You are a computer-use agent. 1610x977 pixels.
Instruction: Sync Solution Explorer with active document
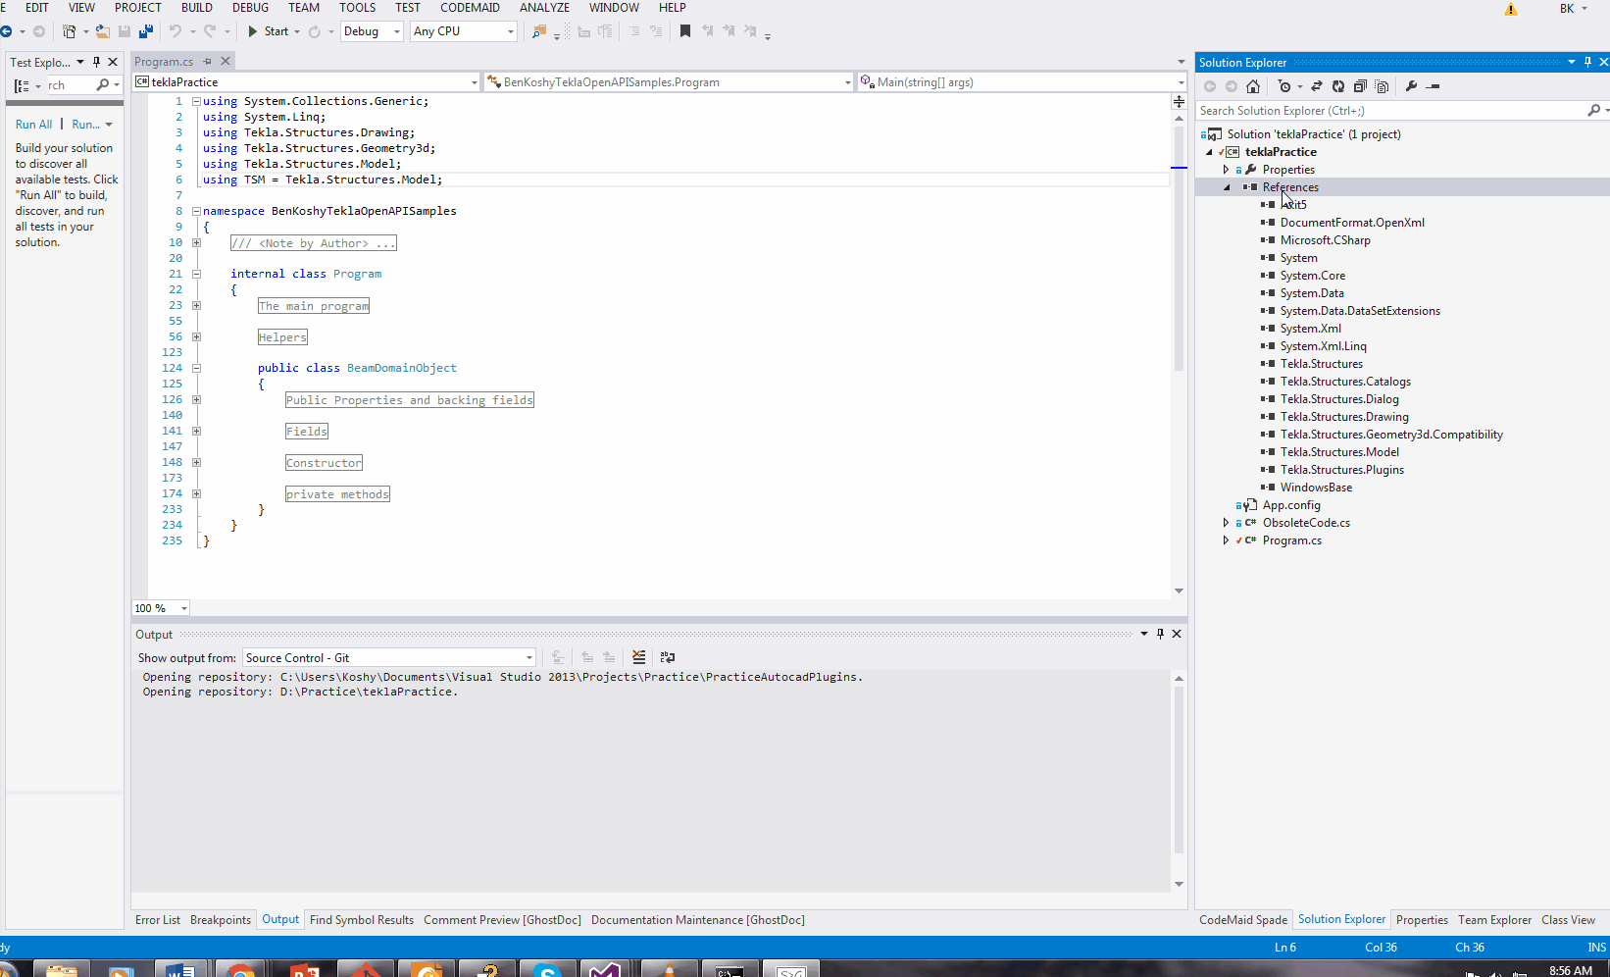click(1317, 86)
